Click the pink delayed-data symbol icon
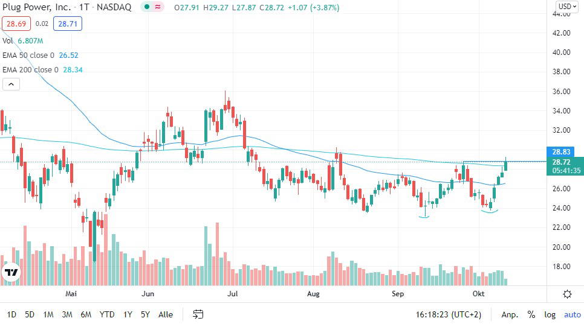The image size is (584, 324). pyautogui.click(x=158, y=7)
